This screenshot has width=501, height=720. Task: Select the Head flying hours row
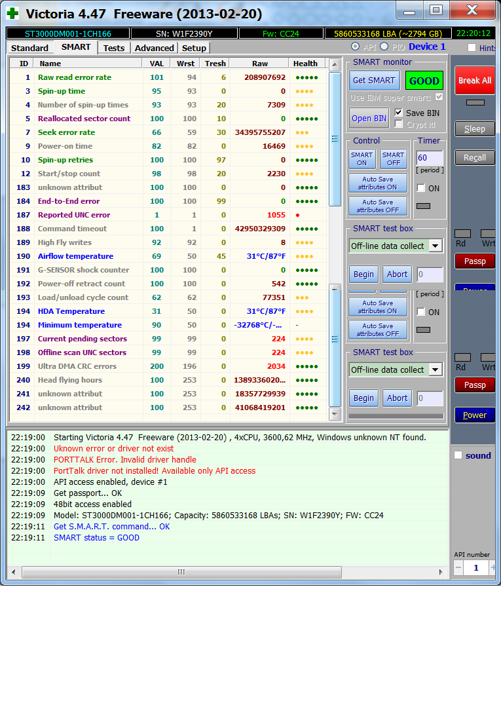[x=168, y=380]
